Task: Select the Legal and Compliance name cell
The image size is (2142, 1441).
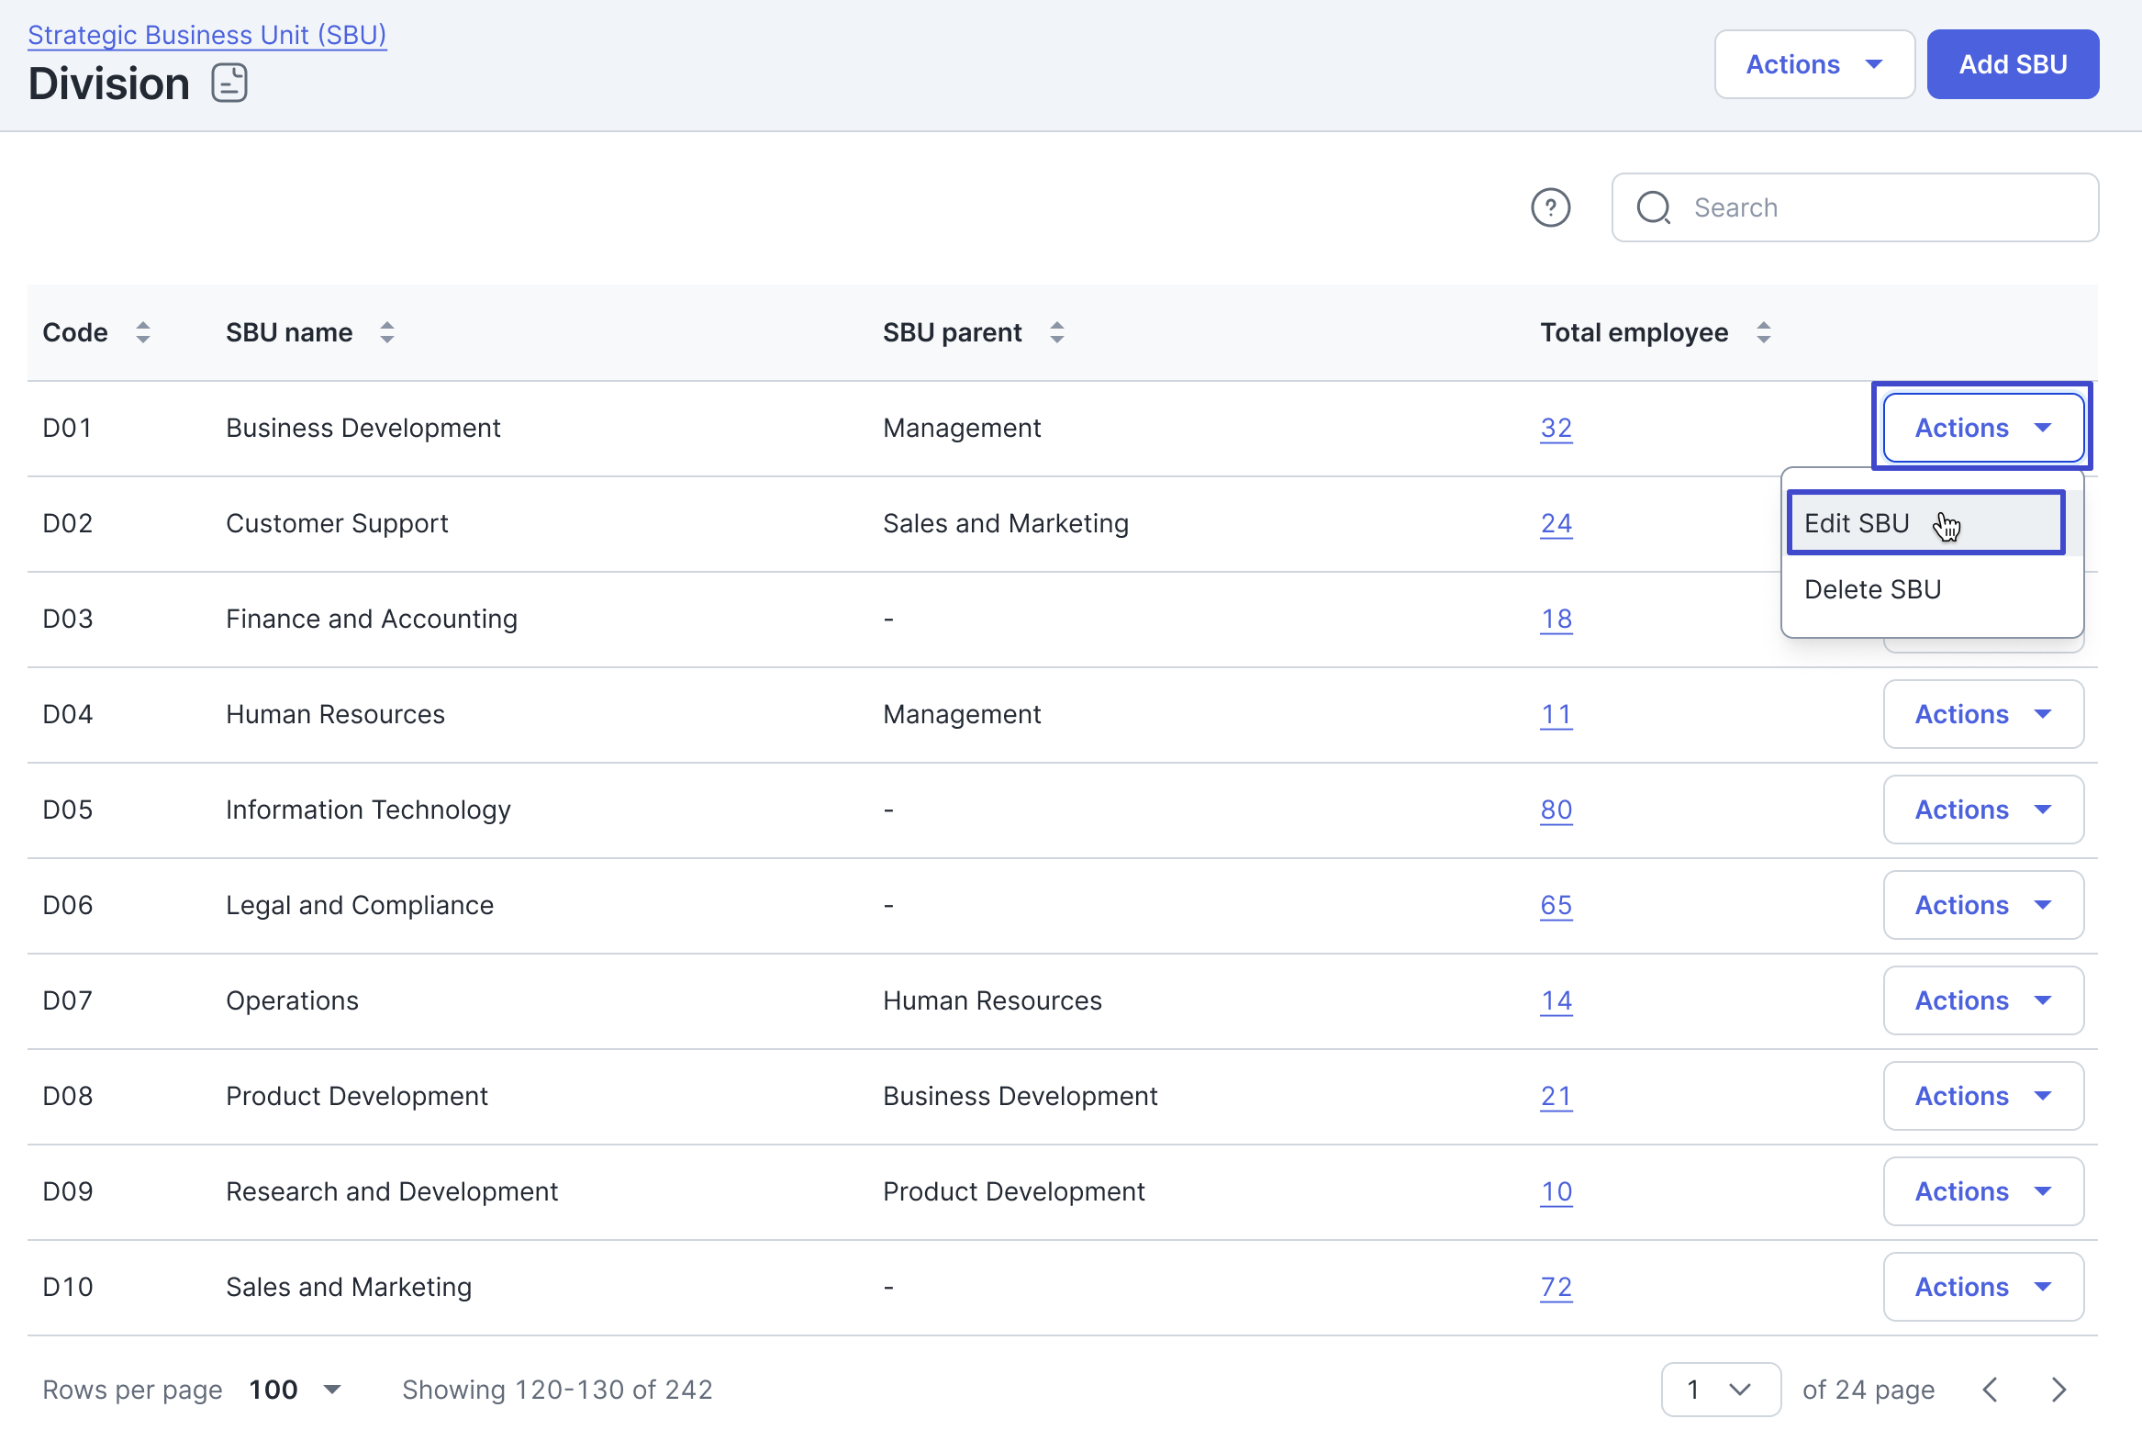Action: [360, 906]
